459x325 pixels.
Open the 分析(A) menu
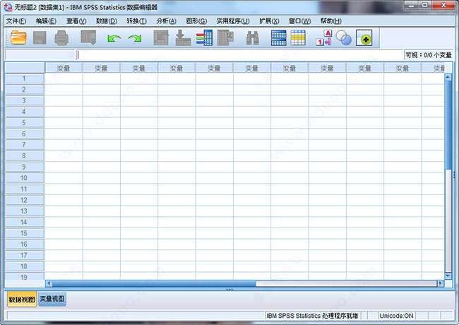pos(166,21)
